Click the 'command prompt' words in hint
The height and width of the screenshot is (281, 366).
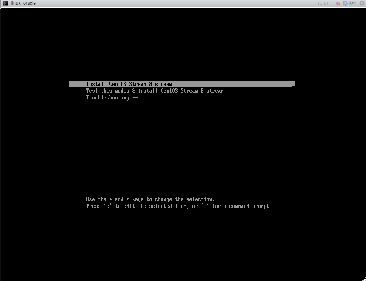click(250, 206)
